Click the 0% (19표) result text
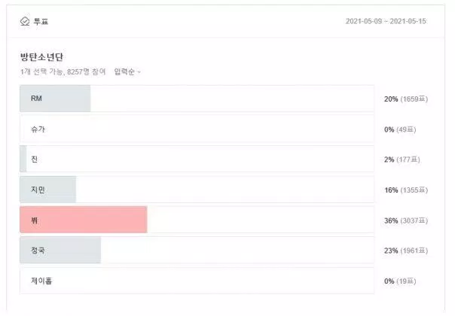 [x=400, y=281]
